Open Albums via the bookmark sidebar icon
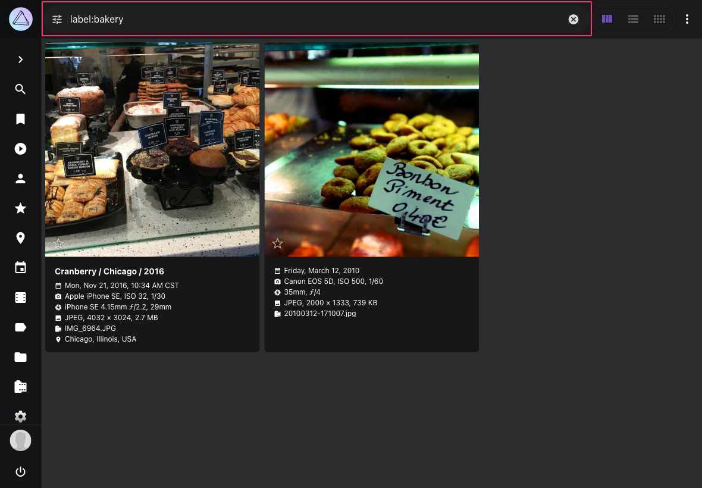Image resolution: width=702 pixels, height=488 pixels. [21, 119]
